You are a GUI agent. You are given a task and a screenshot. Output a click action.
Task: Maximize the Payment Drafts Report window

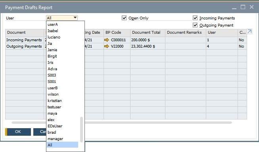pyautogui.click(x=243, y=7)
